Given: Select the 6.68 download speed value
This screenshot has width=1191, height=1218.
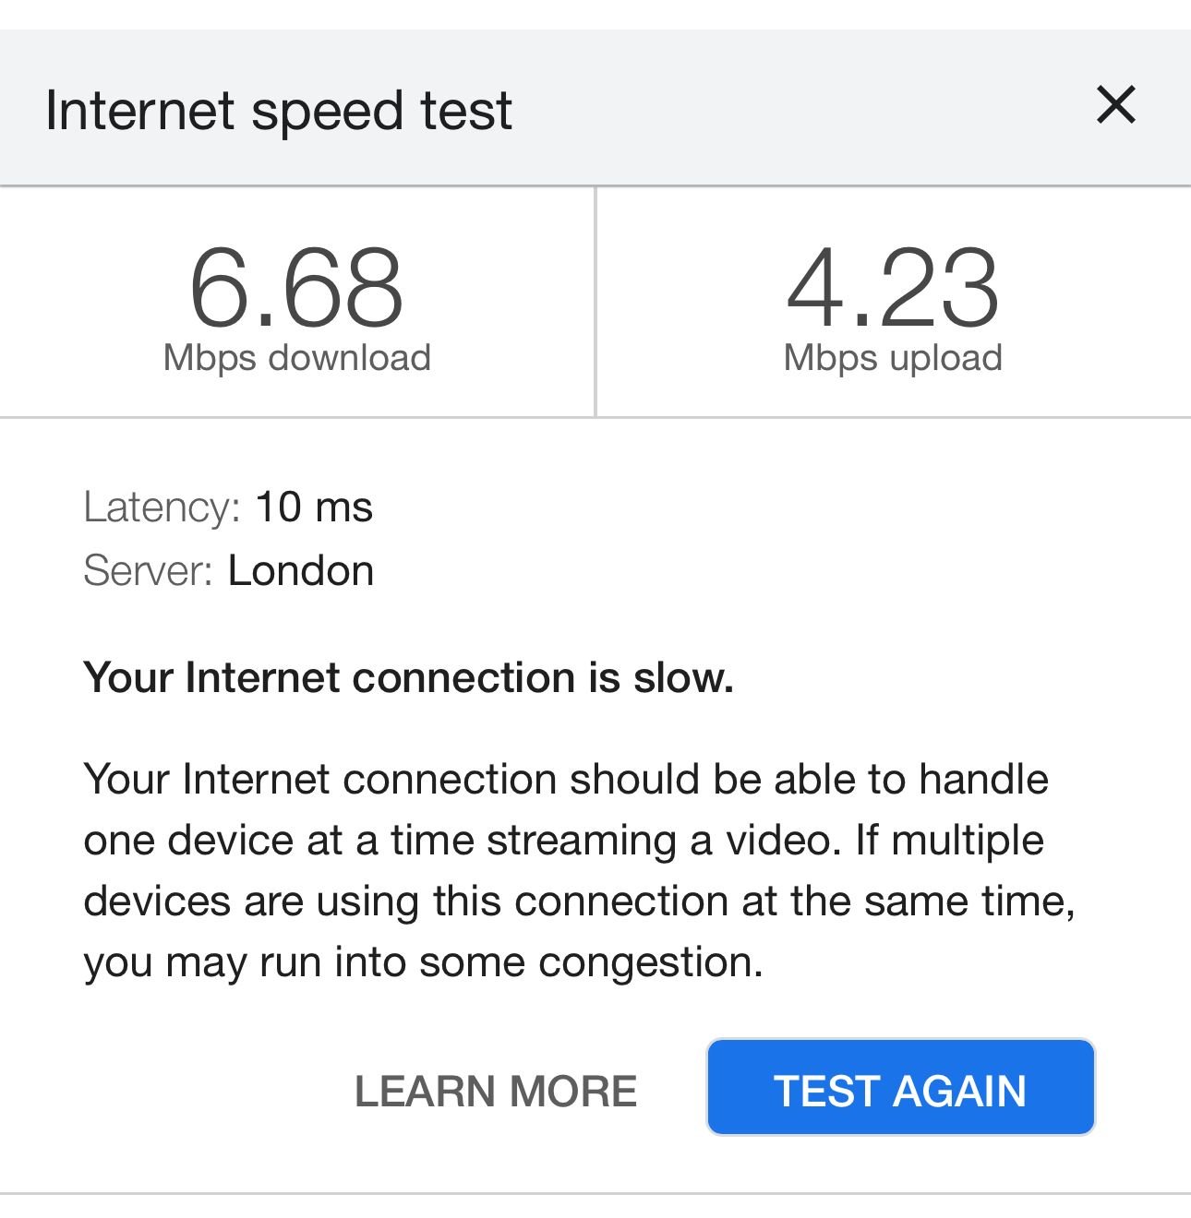Looking at the screenshot, I should [296, 288].
